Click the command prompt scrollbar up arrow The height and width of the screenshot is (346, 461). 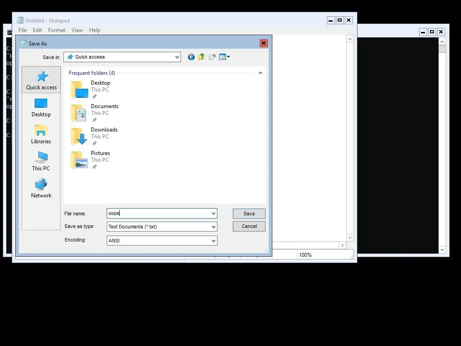point(442,42)
